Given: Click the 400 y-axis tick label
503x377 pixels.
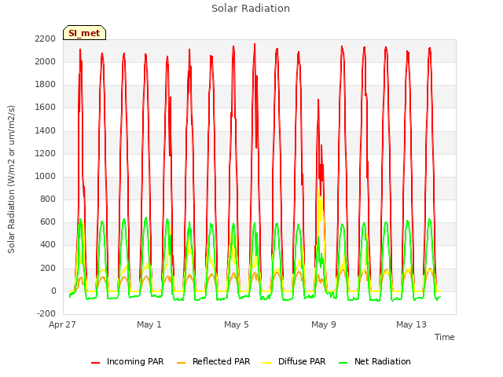Looking at the screenshot, I should tap(48, 245).
